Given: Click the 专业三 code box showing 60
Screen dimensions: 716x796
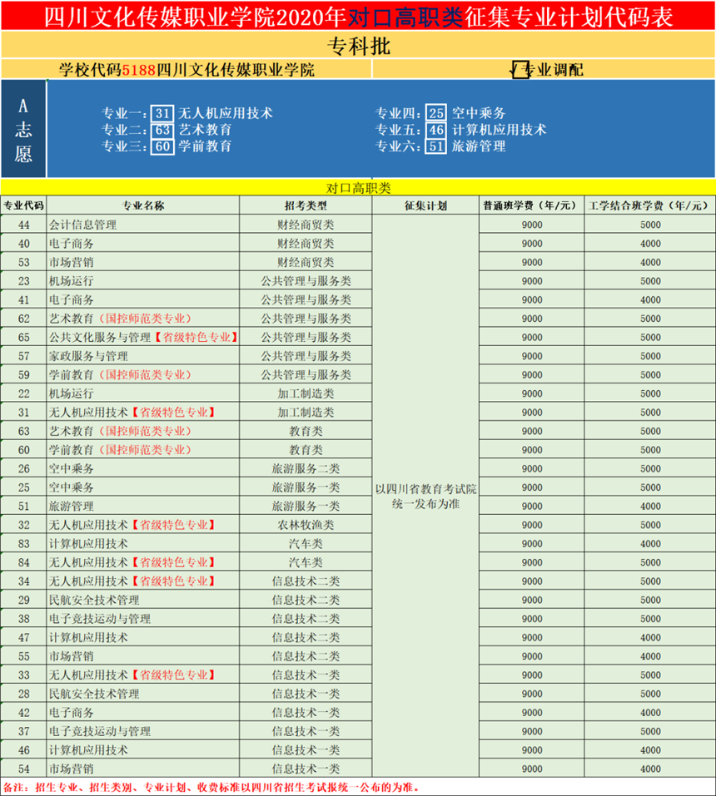Looking at the screenshot, I should tap(162, 146).
